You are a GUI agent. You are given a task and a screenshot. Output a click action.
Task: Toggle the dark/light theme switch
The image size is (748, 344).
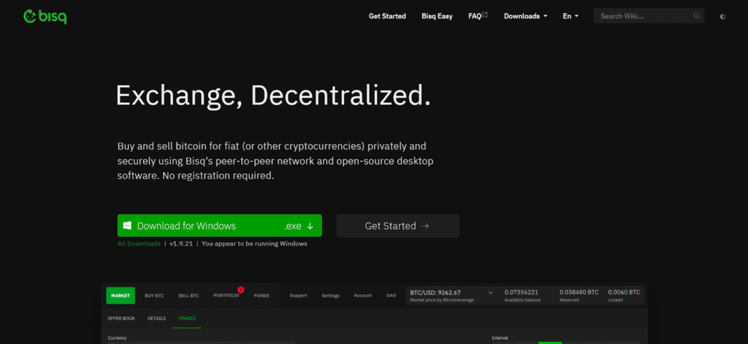[722, 16]
